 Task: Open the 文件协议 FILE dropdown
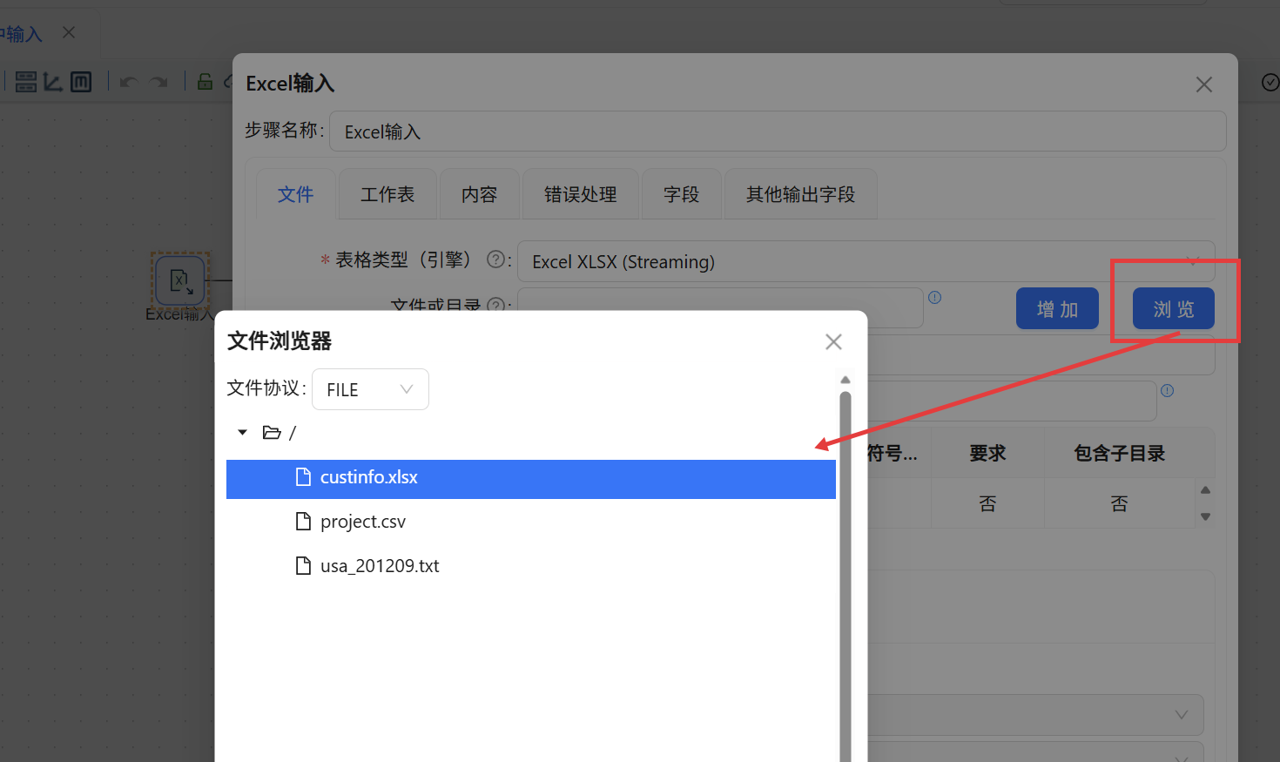coord(370,389)
